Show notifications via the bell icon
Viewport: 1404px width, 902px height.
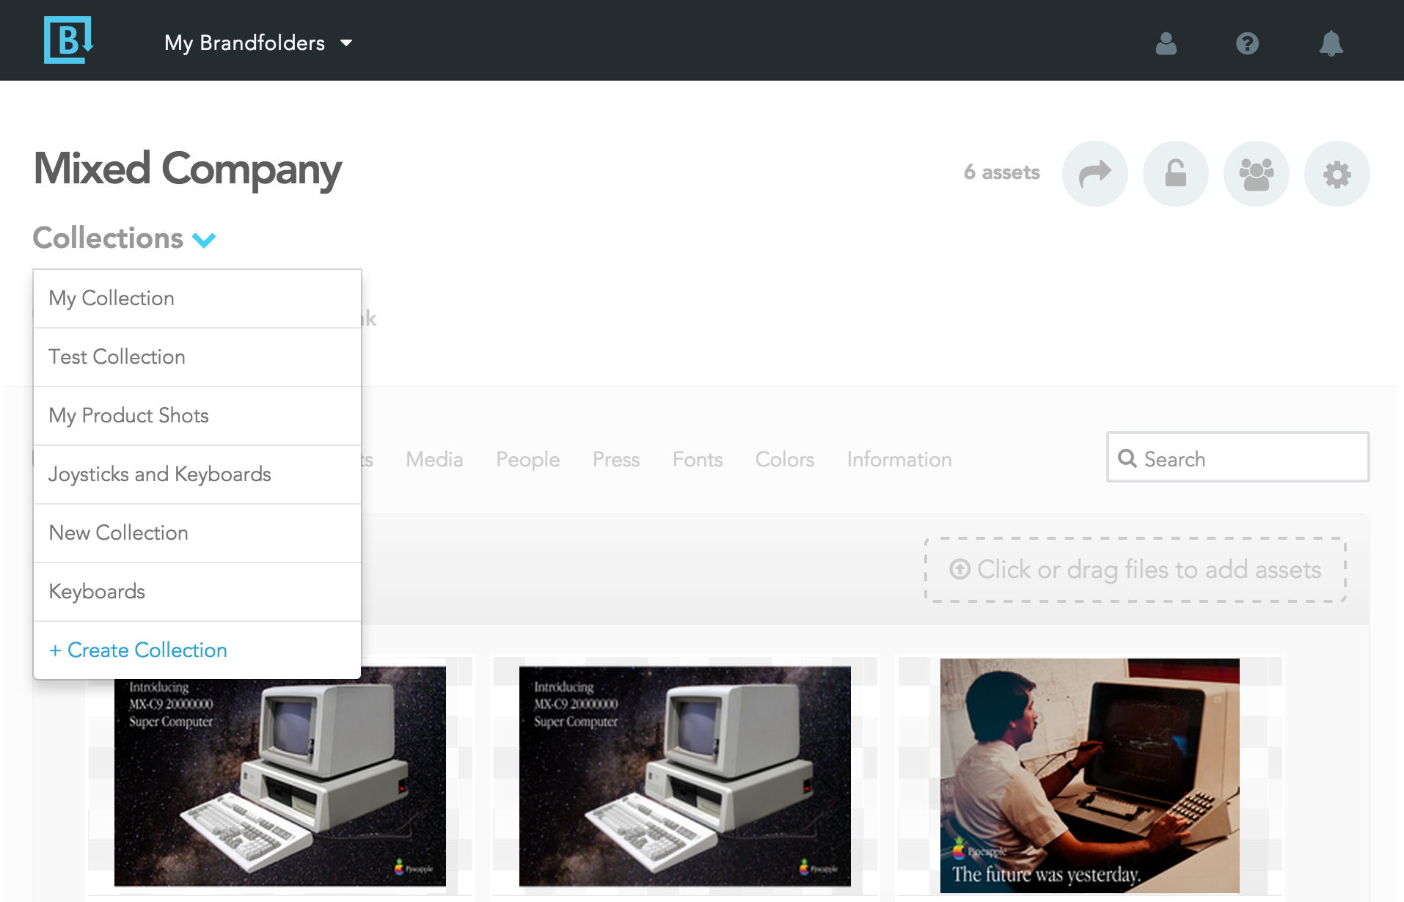click(1331, 43)
